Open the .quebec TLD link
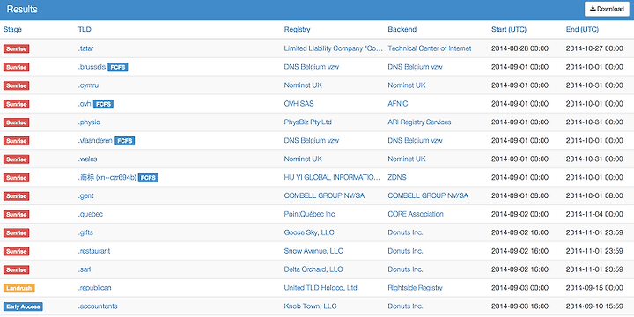This screenshot has width=634, height=317. (x=91, y=214)
